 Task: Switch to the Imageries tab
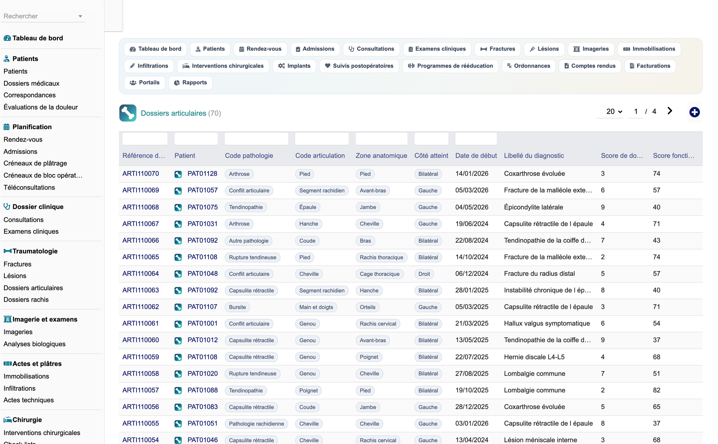(x=591, y=49)
